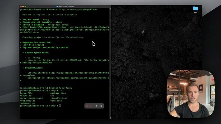Click the 'Project name?' prompt line
The height and width of the screenshot is (124, 221).
[35, 20]
